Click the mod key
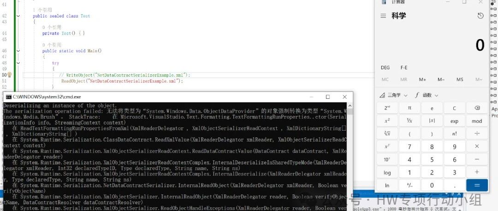Screen dimensions: 498x211 click(x=477, y=121)
